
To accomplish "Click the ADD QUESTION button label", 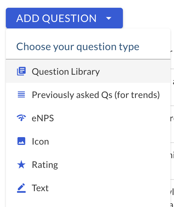I will pyautogui.click(x=56, y=18).
